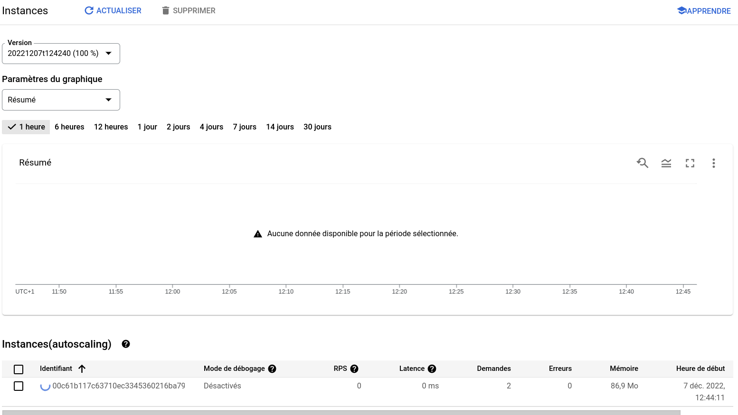Click the Erreurs column header
Image resolution: width=738 pixels, height=415 pixels.
(x=560, y=369)
